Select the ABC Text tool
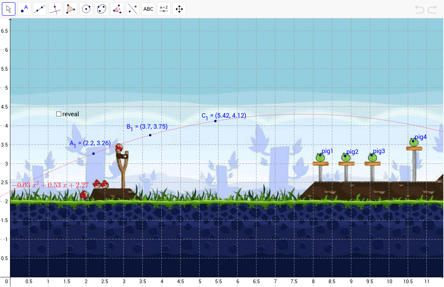The height and width of the screenshot is (287, 444). pyautogui.click(x=148, y=9)
